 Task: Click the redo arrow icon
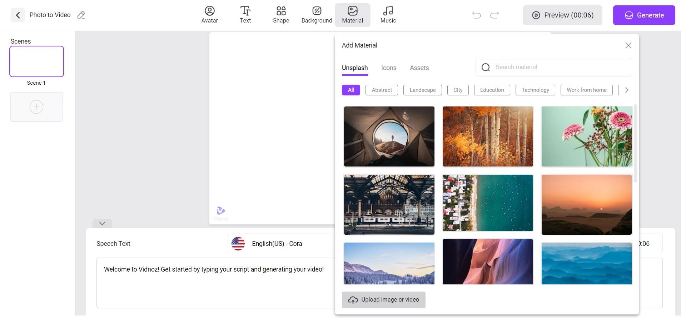(x=494, y=15)
